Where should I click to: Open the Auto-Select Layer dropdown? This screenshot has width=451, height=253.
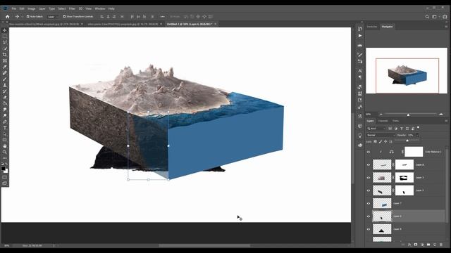pyautogui.click(x=53, y=17)
